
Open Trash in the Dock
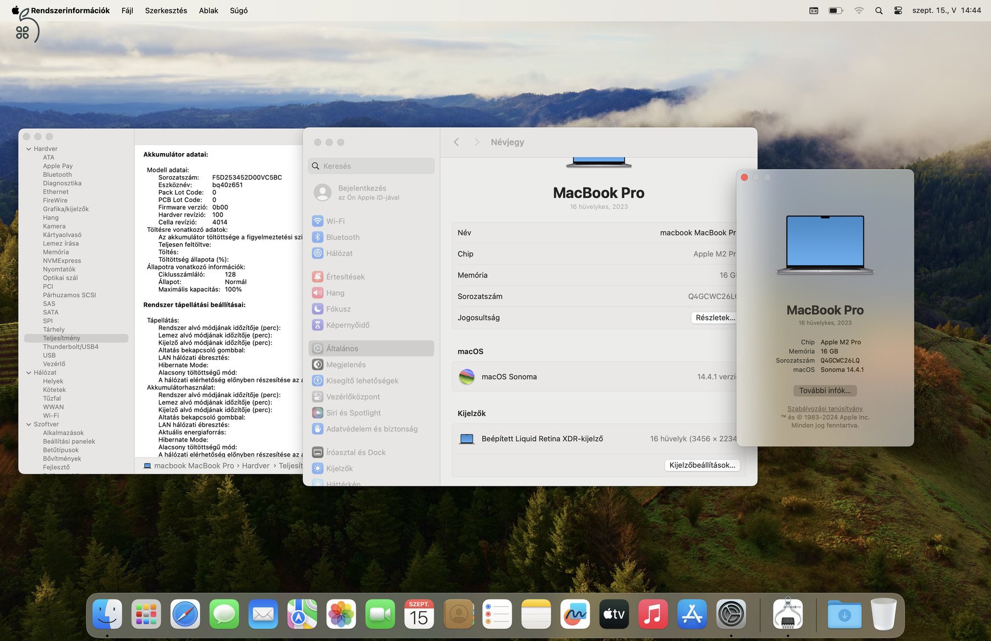click(884, 614)
